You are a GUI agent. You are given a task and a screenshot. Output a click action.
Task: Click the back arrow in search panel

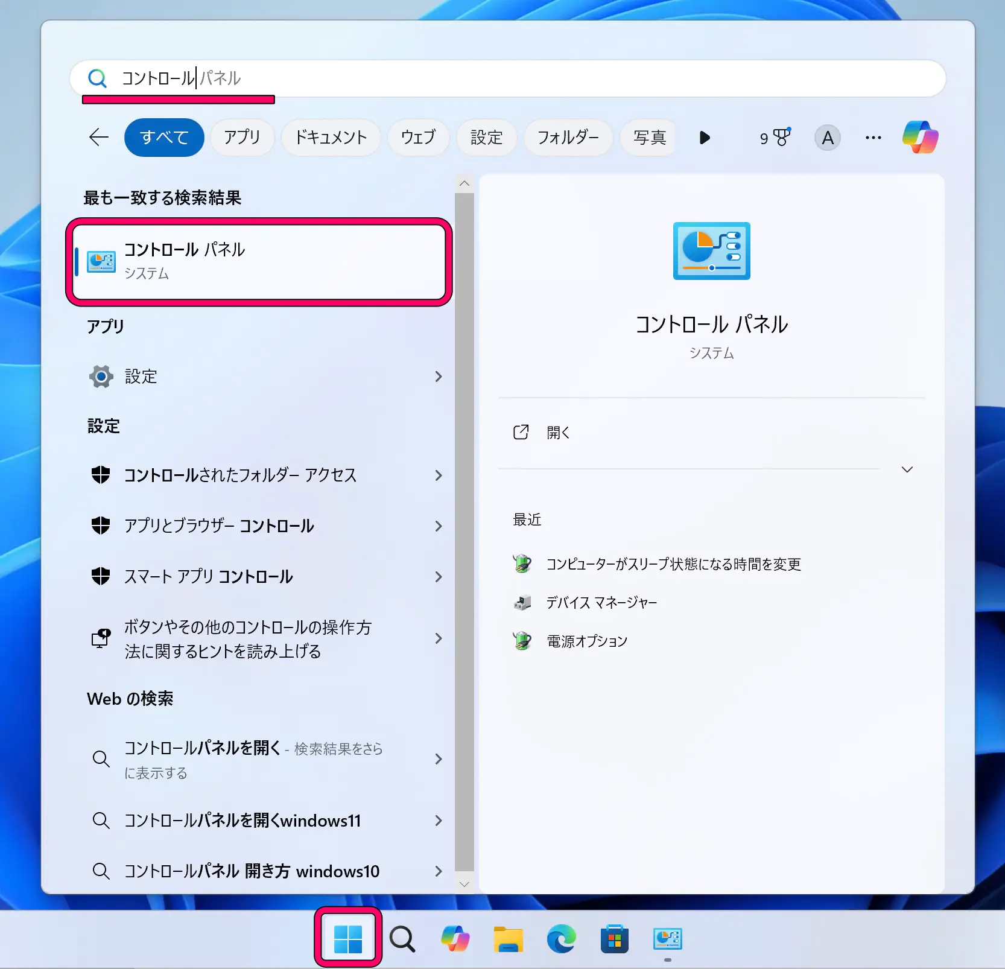pyautogui.click(x=99, y=138)
